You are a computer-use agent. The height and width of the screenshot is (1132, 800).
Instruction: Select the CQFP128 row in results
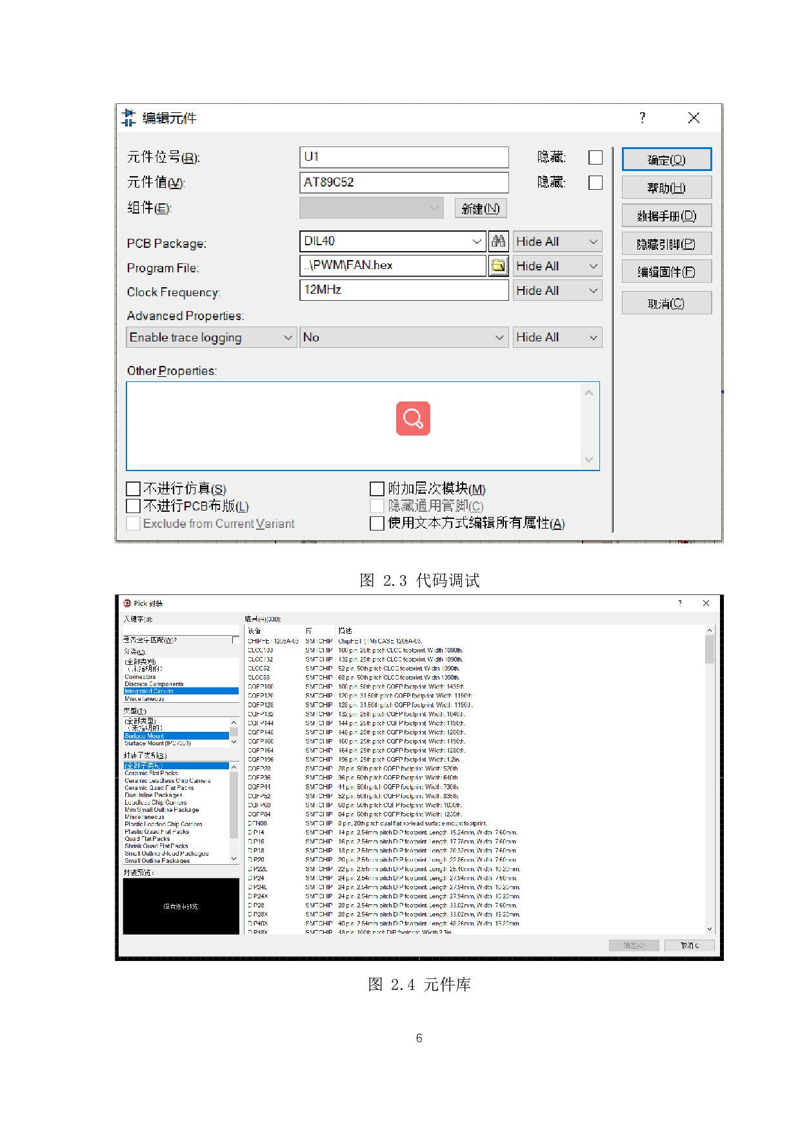(476, 705)
